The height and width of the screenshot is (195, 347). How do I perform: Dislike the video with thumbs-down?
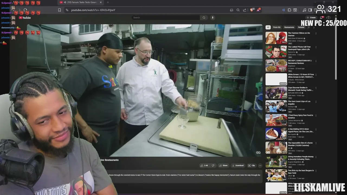(x=213, y=165)
